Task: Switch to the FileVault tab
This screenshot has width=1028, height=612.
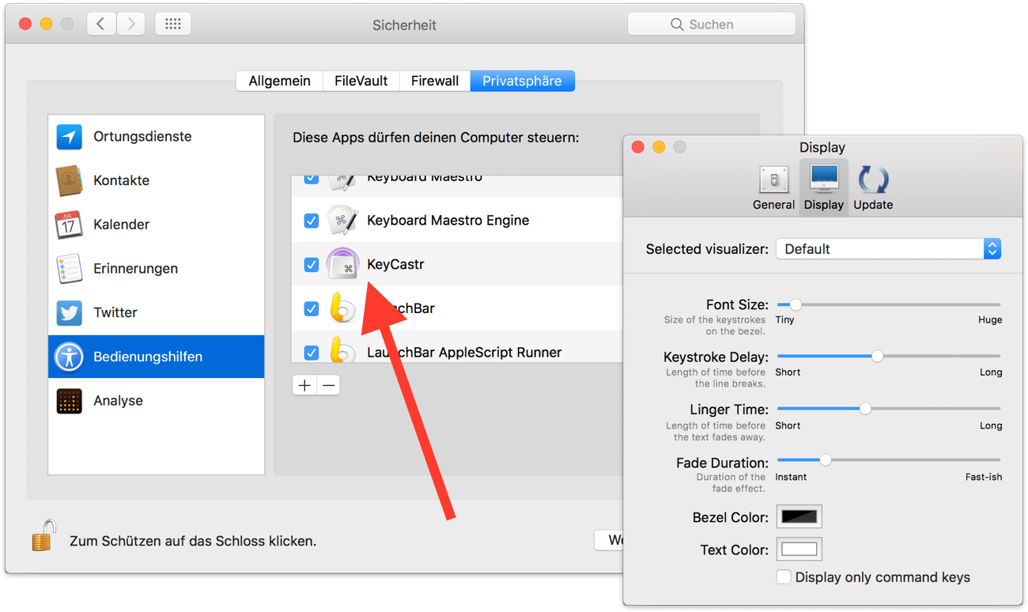Action: coord(361,81)
